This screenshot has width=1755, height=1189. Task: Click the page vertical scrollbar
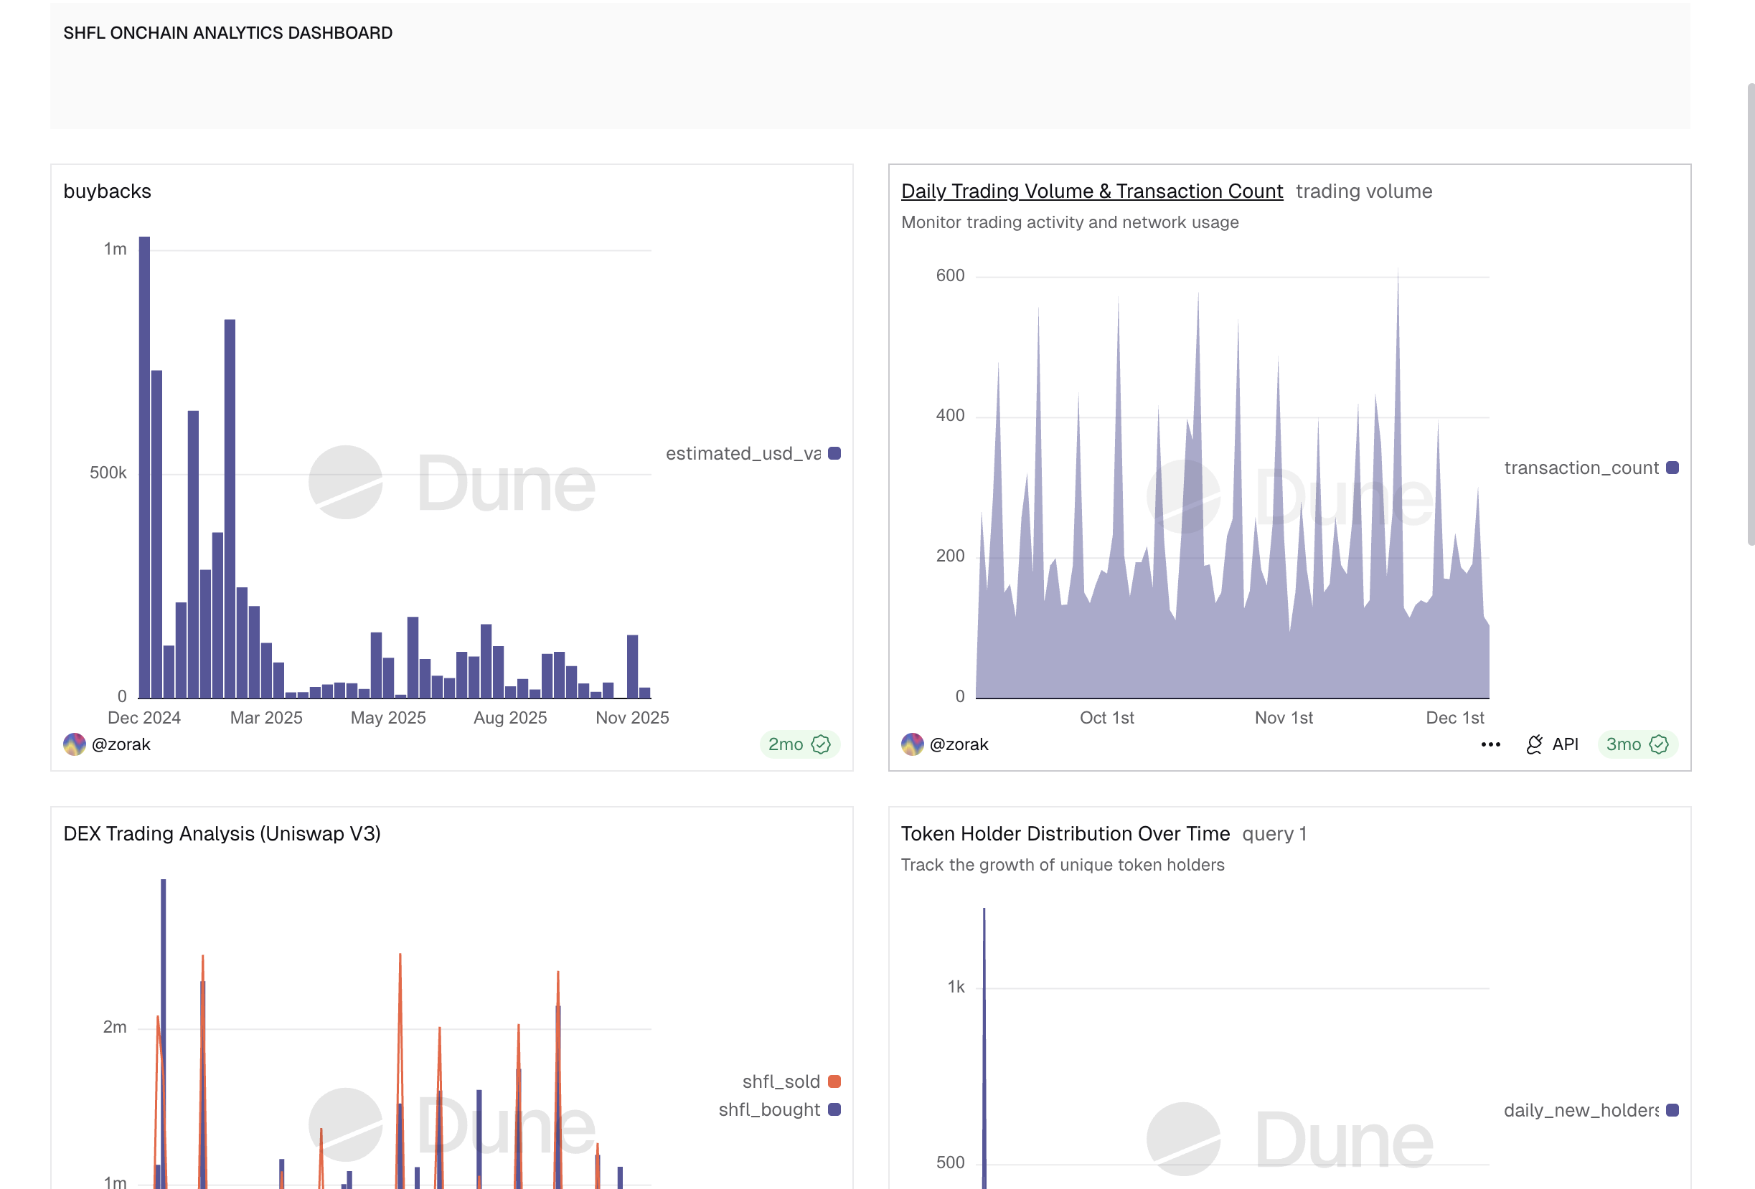click(x=1751, y=313)
